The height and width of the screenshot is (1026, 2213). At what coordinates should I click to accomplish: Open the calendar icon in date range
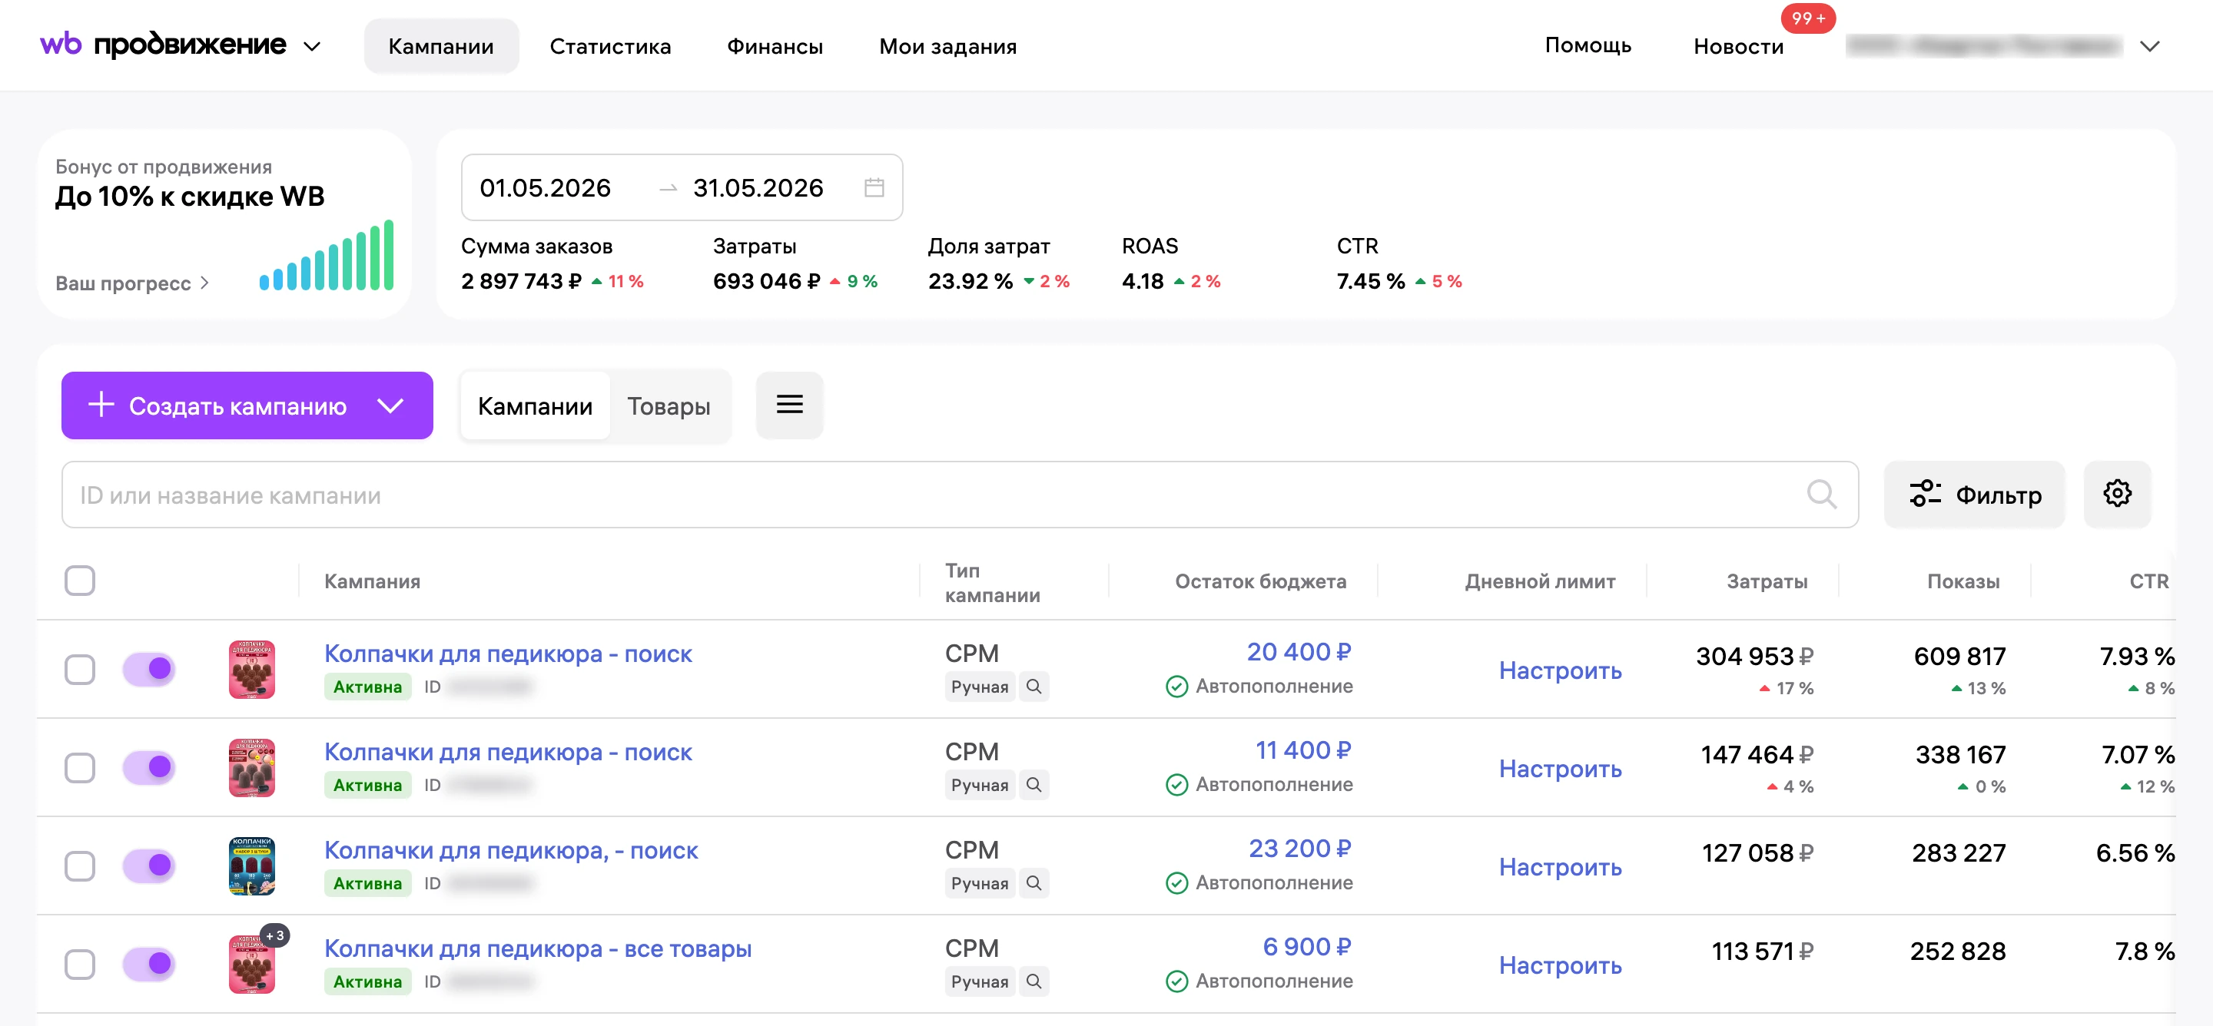(874, 187)
